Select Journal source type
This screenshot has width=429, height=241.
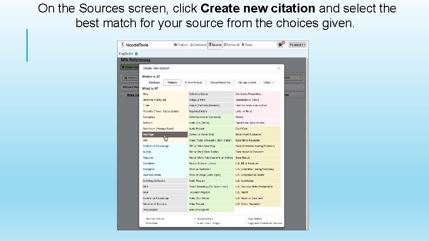[x=165, y=152]
